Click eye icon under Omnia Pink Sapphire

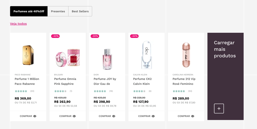74,116
